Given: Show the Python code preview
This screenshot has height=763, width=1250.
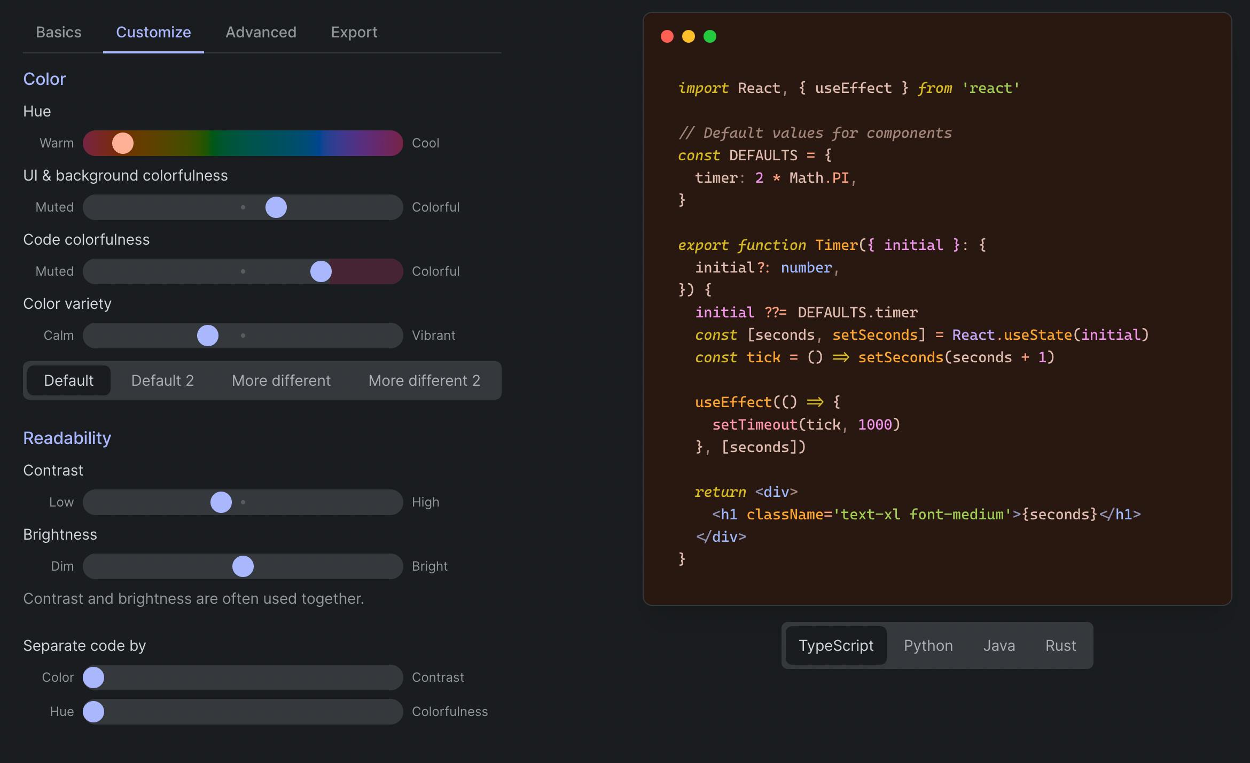Looking at the screenshot, I should click(x=928, y=645).
